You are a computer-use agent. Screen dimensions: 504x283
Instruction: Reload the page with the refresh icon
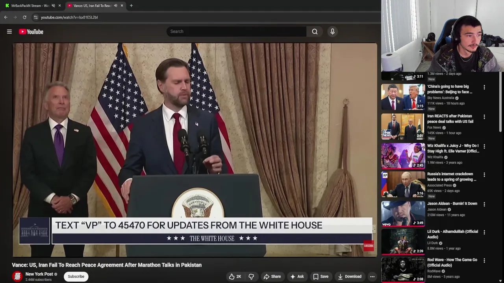[24, 17]
